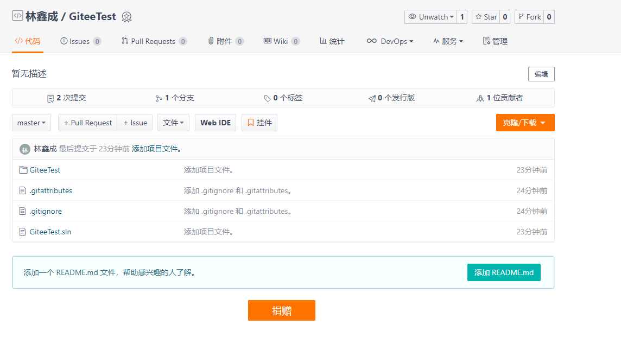Viewport: 621px width, 344px height.
Task: Click the + Issue button
Action: [135, 123]
